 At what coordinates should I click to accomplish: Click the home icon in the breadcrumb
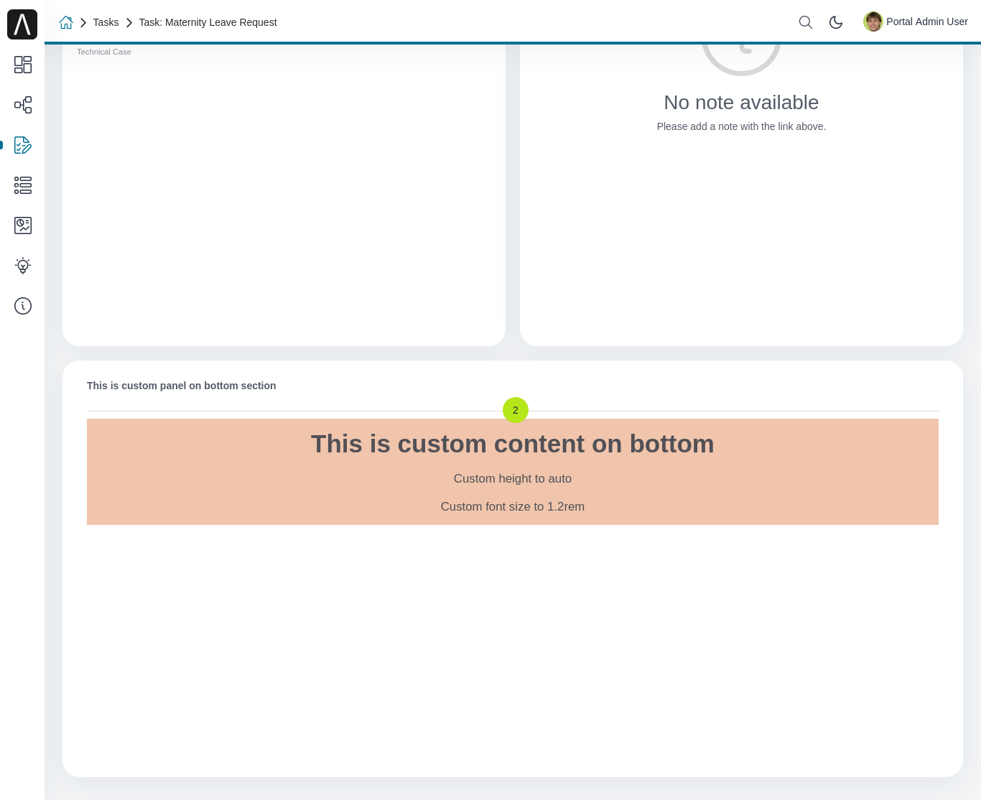click(x=65, y=22)
